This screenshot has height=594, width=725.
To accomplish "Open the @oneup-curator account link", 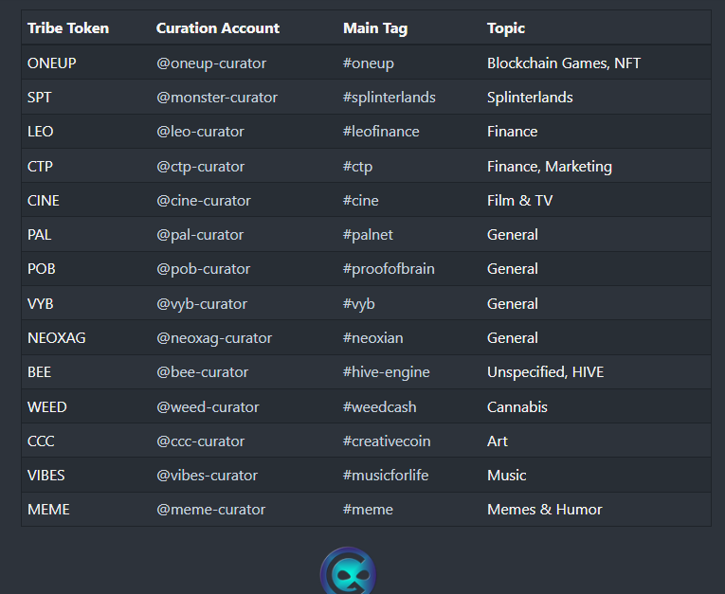I will point(211,63).
